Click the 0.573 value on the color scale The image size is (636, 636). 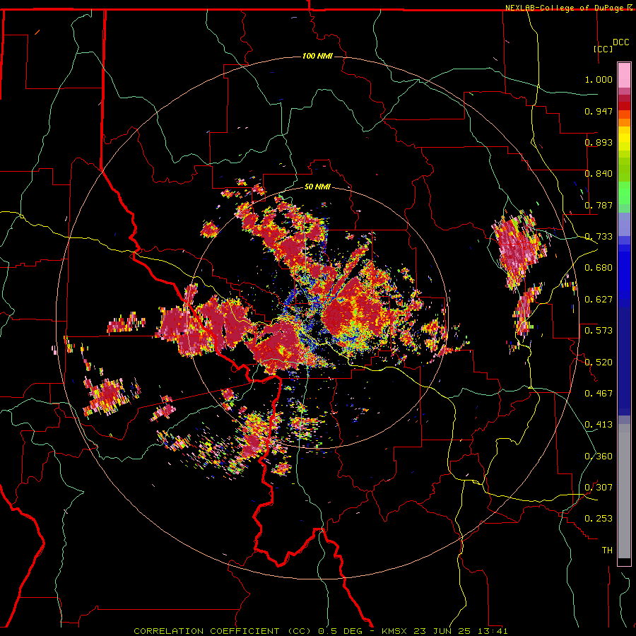click(x=599, y=331)
